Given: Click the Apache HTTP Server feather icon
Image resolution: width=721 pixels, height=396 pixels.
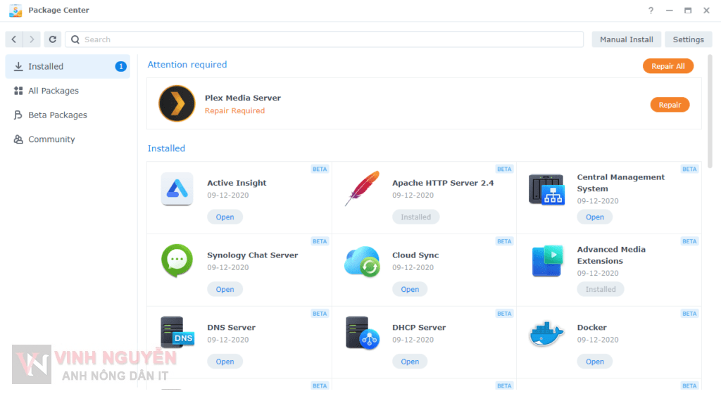Looking at the screenshot, I should point(362,189).
